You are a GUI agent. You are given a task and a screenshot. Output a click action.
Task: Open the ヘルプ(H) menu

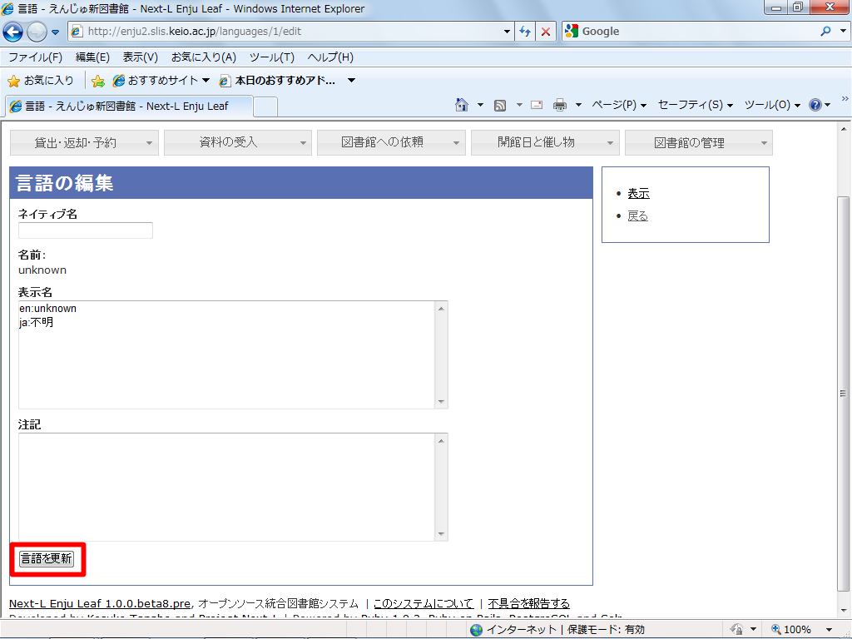(x=330, y=57)
